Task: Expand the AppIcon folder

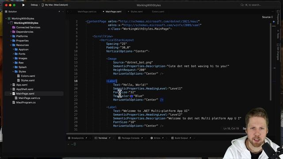Action: coord(13,49)
